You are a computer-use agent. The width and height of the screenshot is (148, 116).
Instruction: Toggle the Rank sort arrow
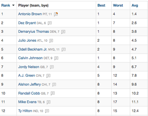(13, 5)
